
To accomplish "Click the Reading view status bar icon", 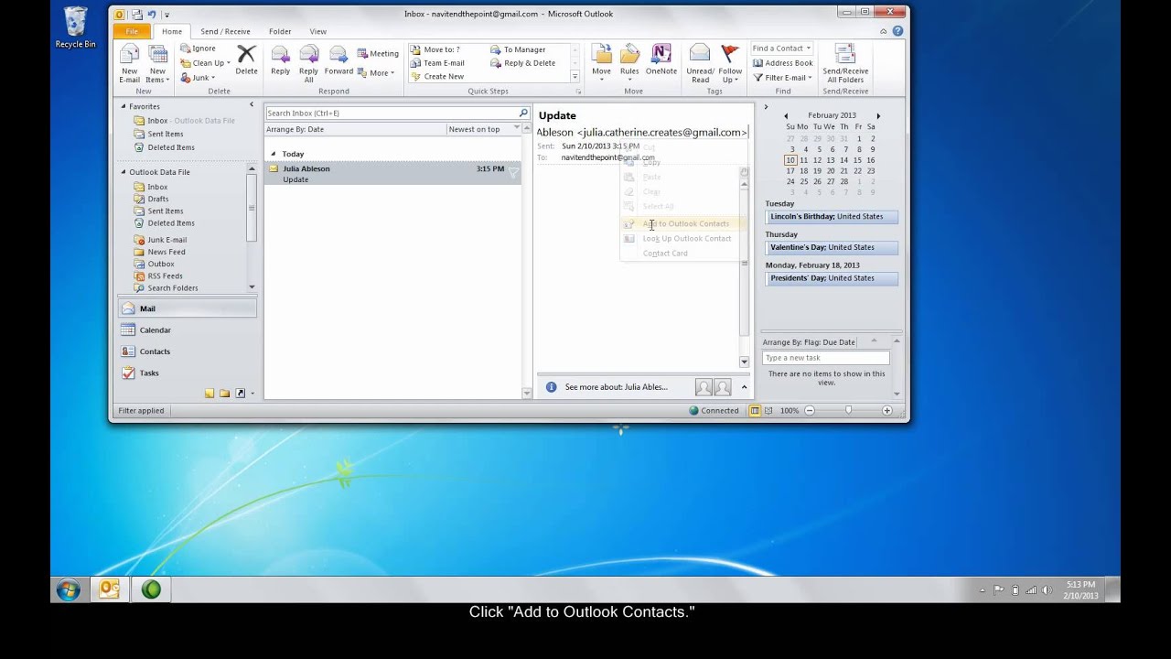I will (x=768, y=411).
